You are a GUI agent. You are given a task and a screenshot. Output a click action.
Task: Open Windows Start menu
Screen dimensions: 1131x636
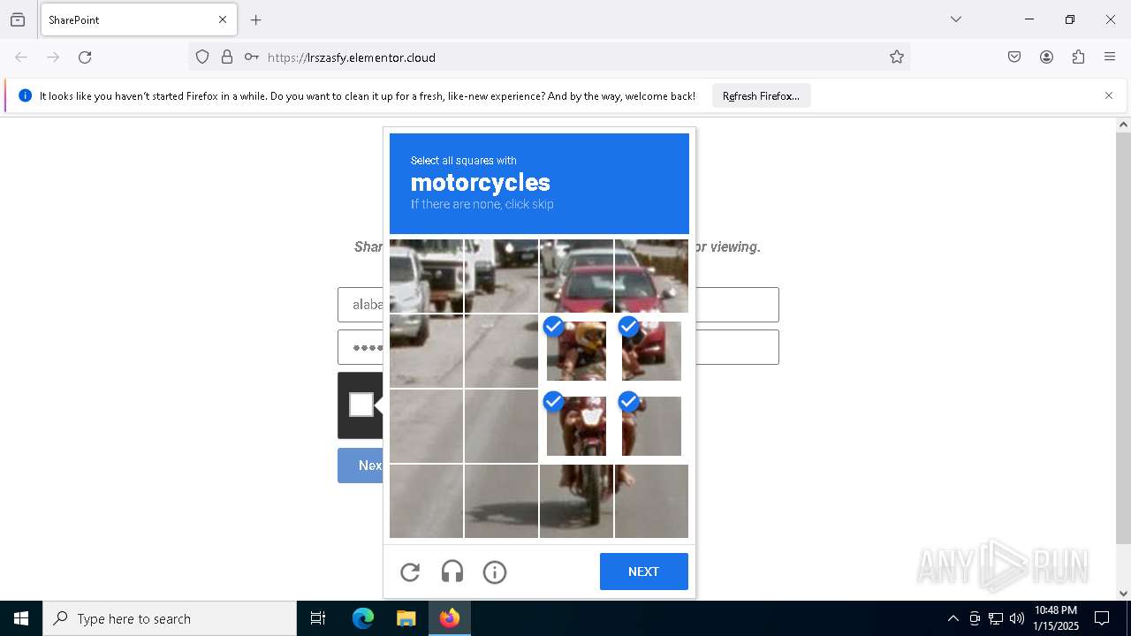[21, 618]
